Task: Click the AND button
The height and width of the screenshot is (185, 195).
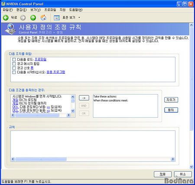Action: pos(84,106)
